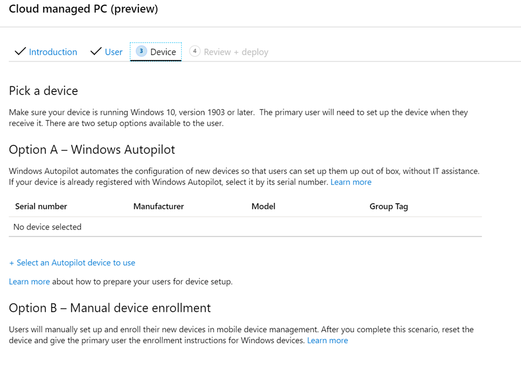Open Learn more link about Windows Autopilot
This screenshot has height=373, width=521.
pyautogui.click(x=351, y=182)
